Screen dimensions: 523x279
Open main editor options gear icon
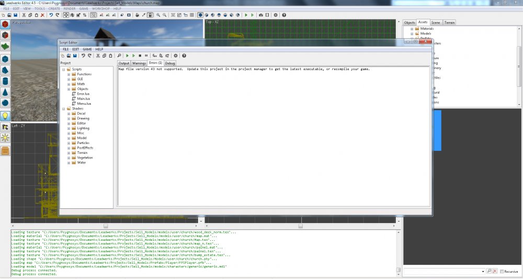pos(276,15)
